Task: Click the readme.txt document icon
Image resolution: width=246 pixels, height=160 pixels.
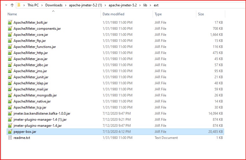Action: (x=10, y=137)
